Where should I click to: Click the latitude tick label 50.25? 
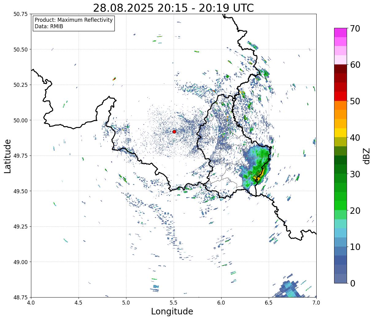tap(21, 85)
